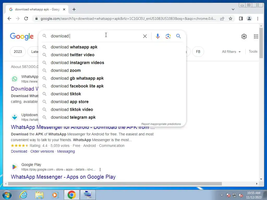
Task: Open the Uptodown WhatsApp Messenger result
Action: tap(83, 127)
